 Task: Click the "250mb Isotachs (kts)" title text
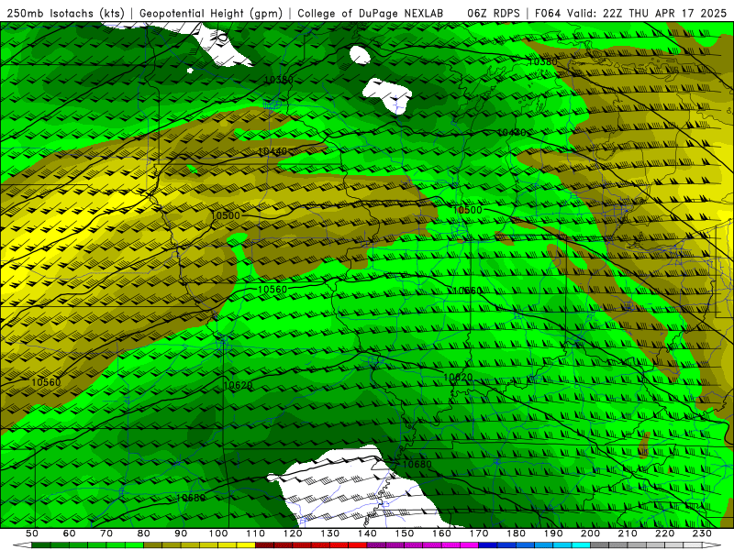65,14
